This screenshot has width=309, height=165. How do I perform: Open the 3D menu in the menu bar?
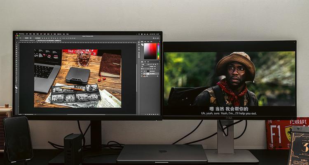click(x=51, y=34)
